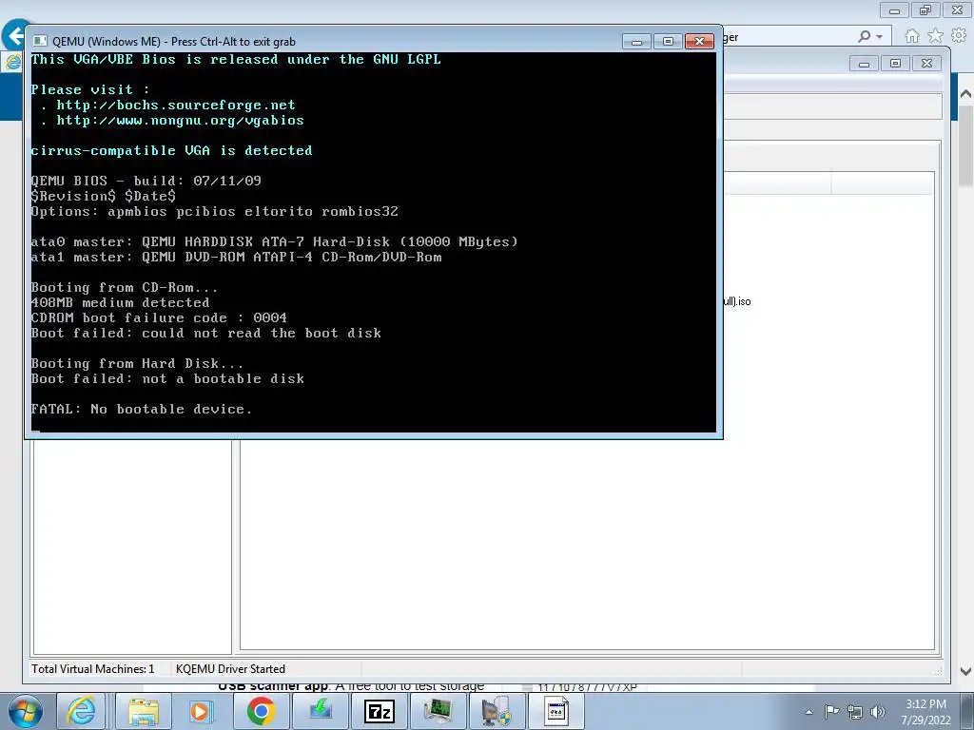Open IE Tools gear icon

(959, 36)
